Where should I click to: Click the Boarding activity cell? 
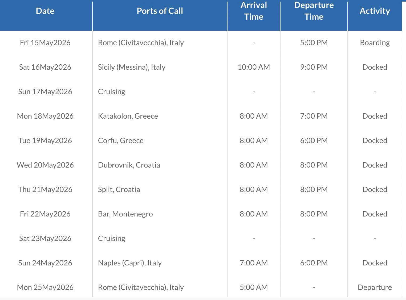pos(375,43)
